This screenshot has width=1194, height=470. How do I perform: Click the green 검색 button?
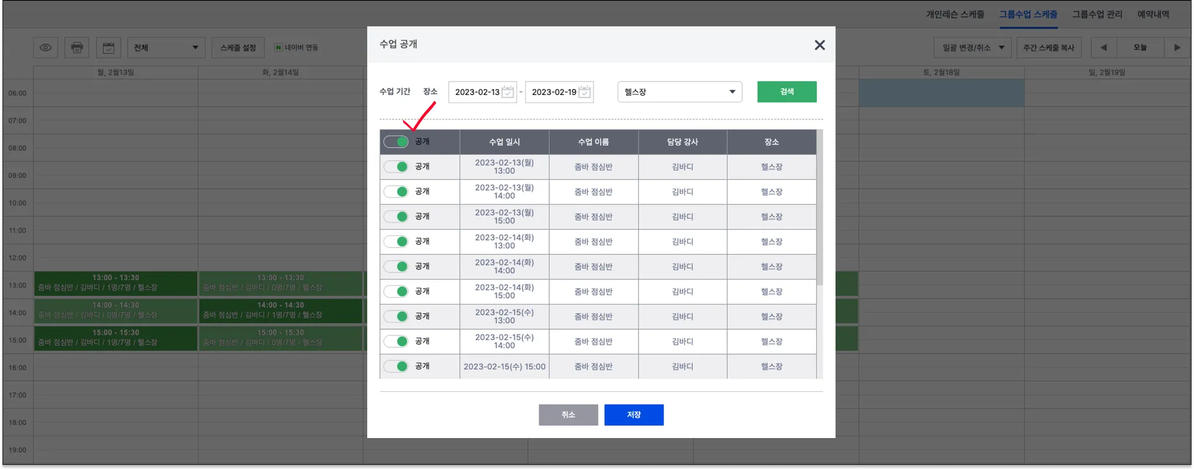787,92
